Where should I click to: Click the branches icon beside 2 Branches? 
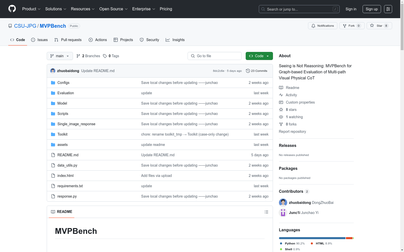[78, 56]
